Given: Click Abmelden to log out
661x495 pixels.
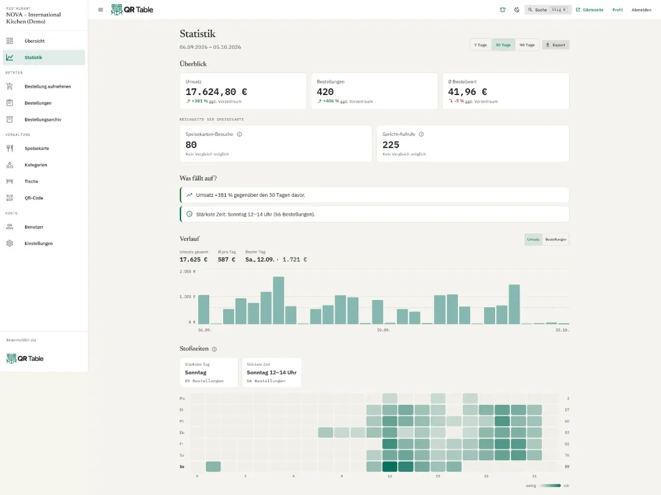Looking at the screenshot, I should (x=641, y=10).
